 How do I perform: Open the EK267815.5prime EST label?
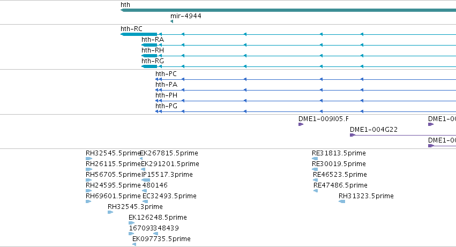[169, 153]
